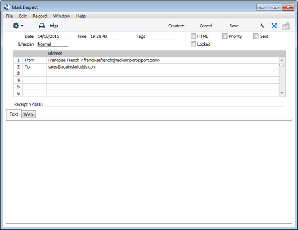
Task: Click the Lifespan field showing Normal
Action: point(53,44)
